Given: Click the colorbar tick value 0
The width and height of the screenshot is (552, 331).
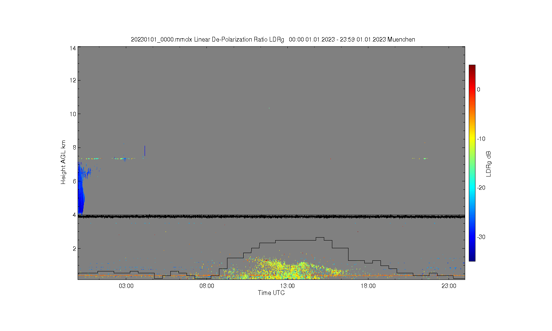Looking at the screenshot, I should click(478, 89).
